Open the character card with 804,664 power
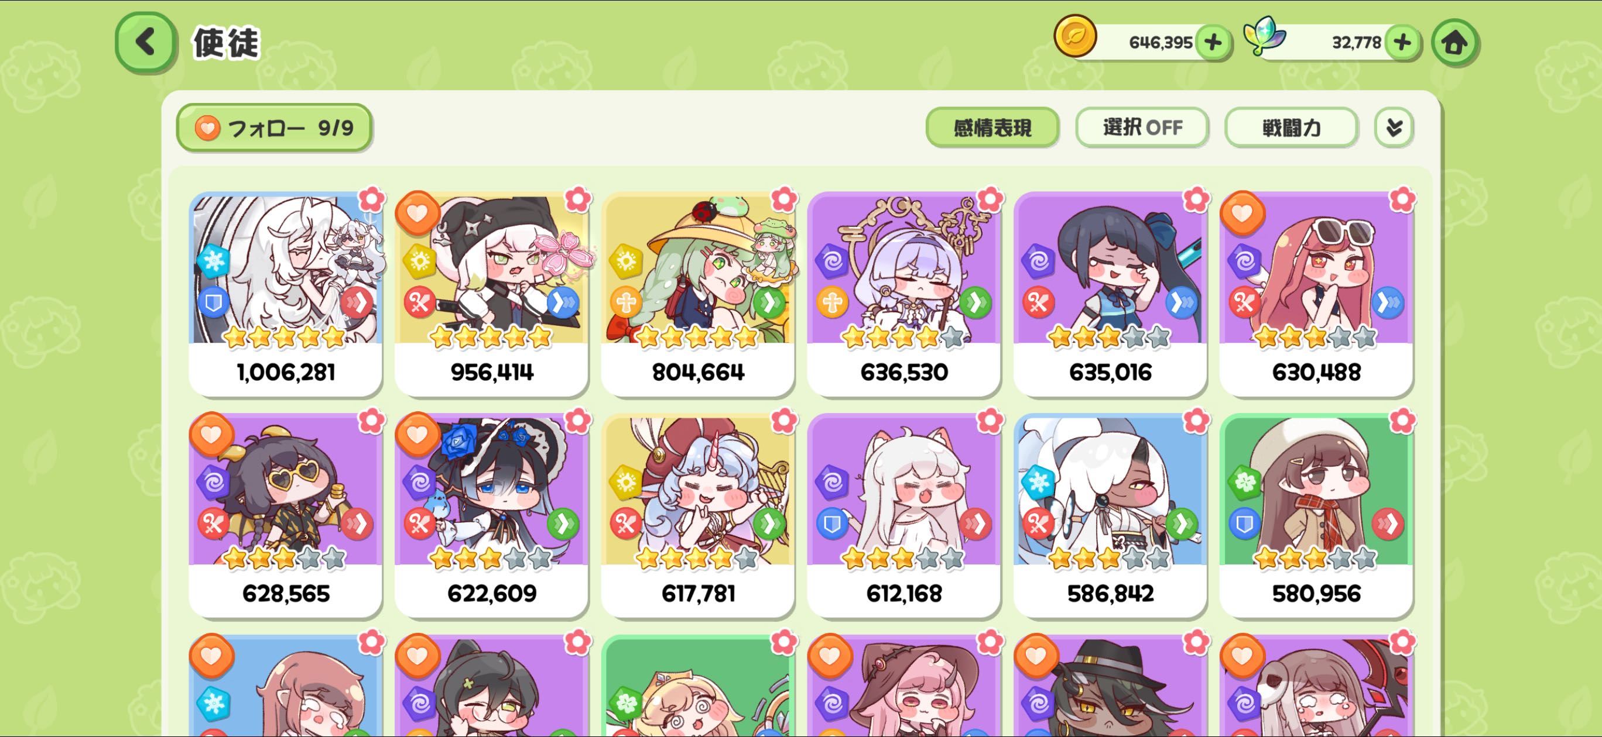The height and width of the screenshot is (737, 1602). click(698, 293)
